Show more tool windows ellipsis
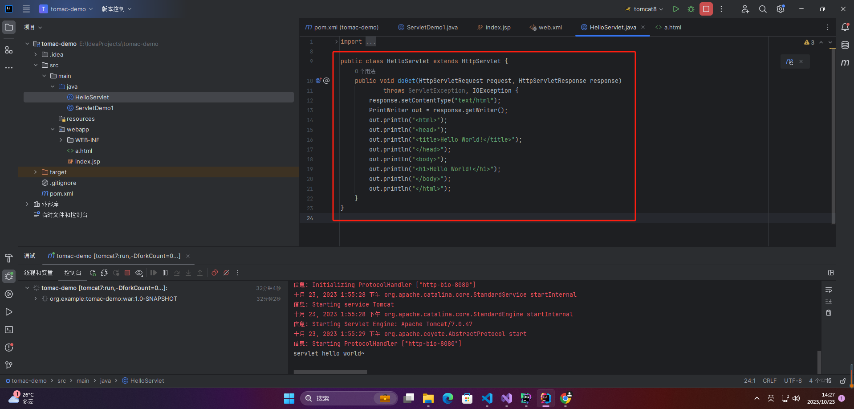 pyautogui.click(x=9, y=68)
